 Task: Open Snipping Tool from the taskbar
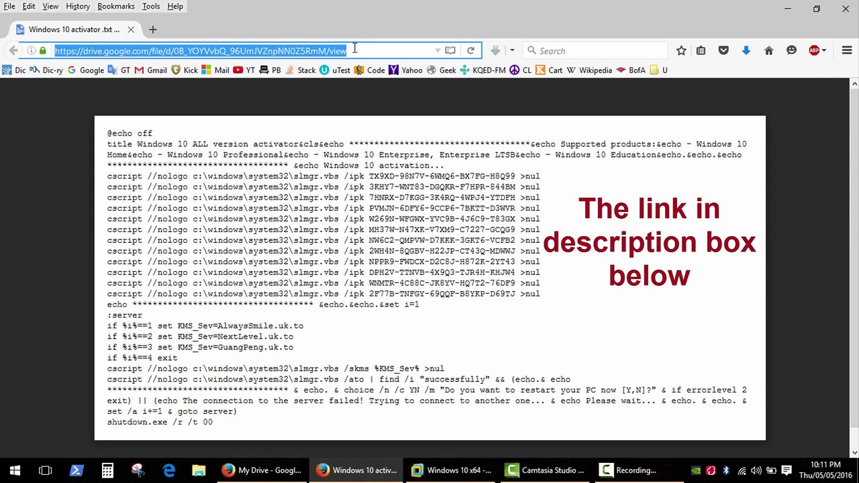coord(138,470)
